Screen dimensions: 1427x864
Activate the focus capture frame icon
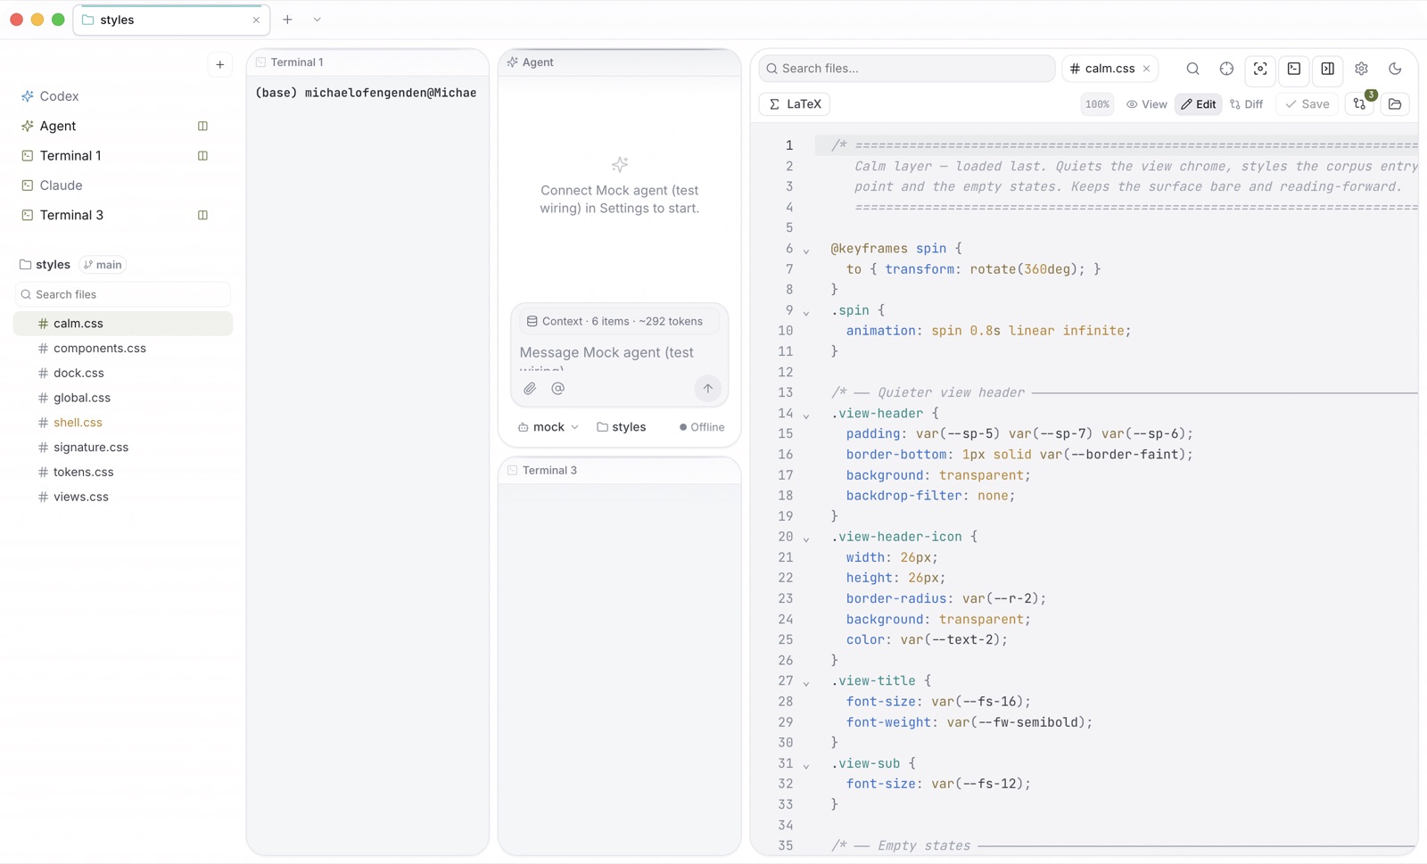(x=1260, y=69)
